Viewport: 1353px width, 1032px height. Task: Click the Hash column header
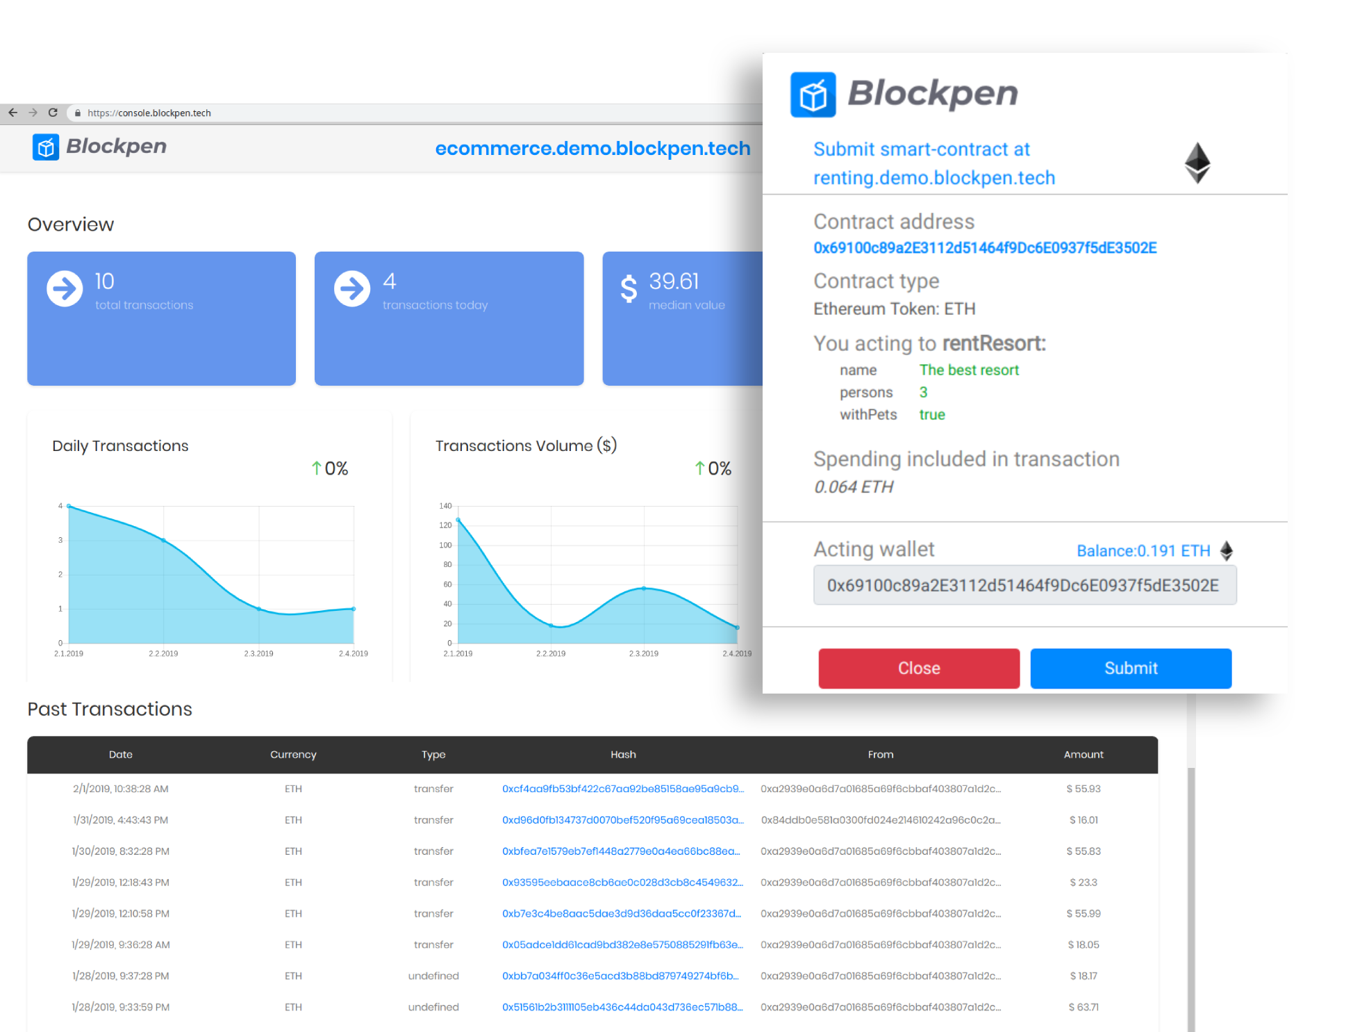click(x=623, y=755)
